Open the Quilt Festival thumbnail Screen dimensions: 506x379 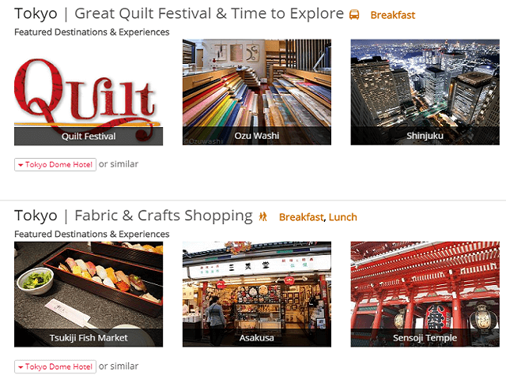[89, 92]
